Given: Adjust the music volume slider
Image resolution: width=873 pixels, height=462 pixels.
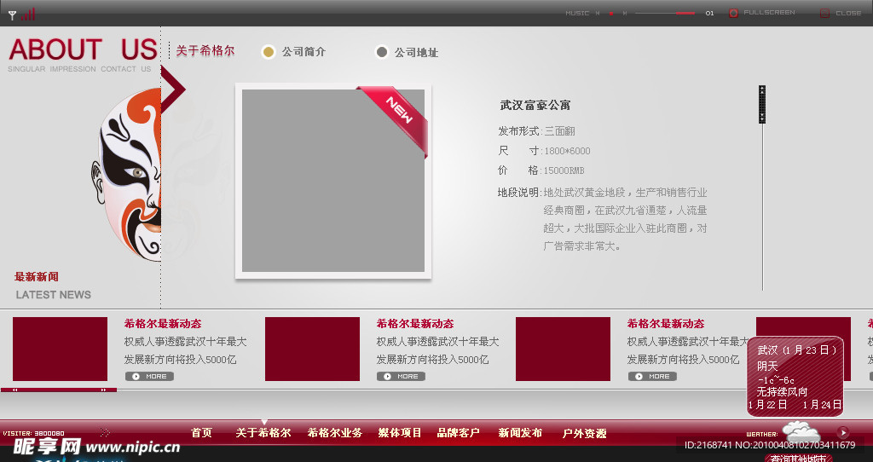Looking at the screenshot, I should 665,13.
